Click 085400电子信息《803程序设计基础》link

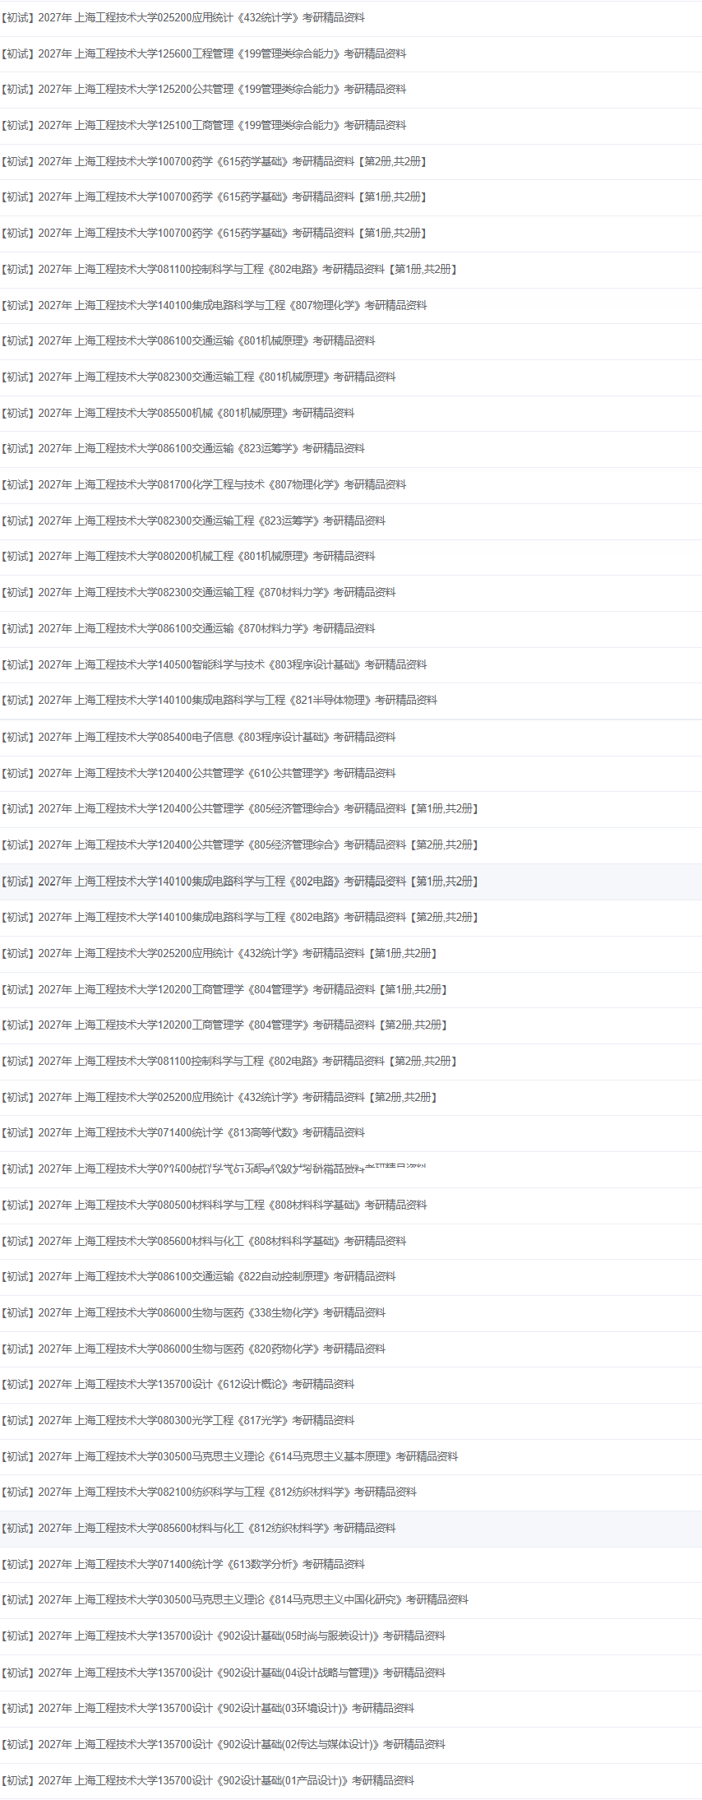198,737
